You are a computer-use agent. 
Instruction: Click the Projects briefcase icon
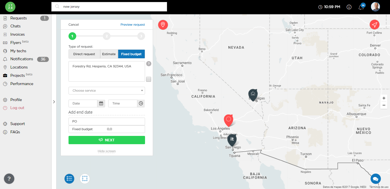[x=5, y=75]
